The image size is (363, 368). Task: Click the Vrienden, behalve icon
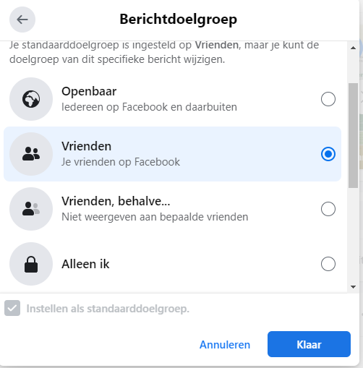[31, 209]
